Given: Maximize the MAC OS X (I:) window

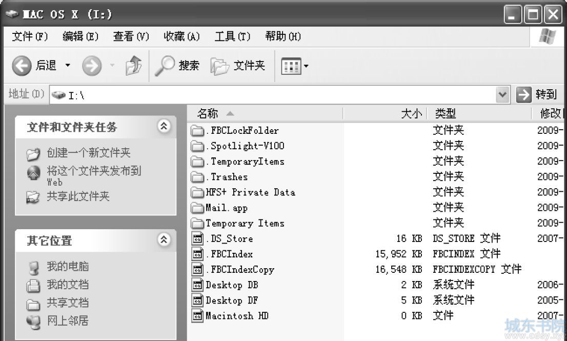Looking at the screenshot, I should pos(533,14).
